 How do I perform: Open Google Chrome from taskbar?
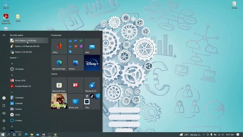[x=55, y=134]
